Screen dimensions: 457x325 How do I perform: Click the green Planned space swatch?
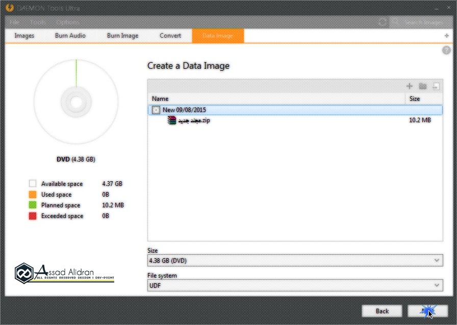(33, 205)
